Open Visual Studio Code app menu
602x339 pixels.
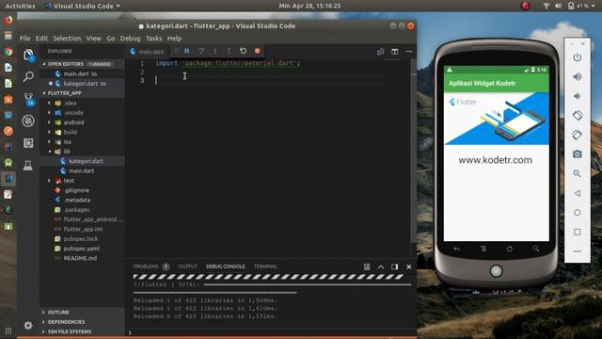[x=83, y=6]
